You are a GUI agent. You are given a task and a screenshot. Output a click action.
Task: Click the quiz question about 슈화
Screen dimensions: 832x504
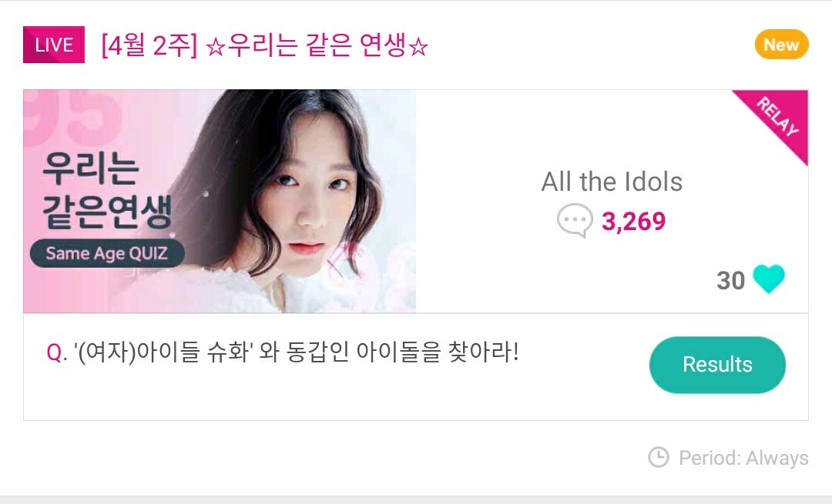298,353
